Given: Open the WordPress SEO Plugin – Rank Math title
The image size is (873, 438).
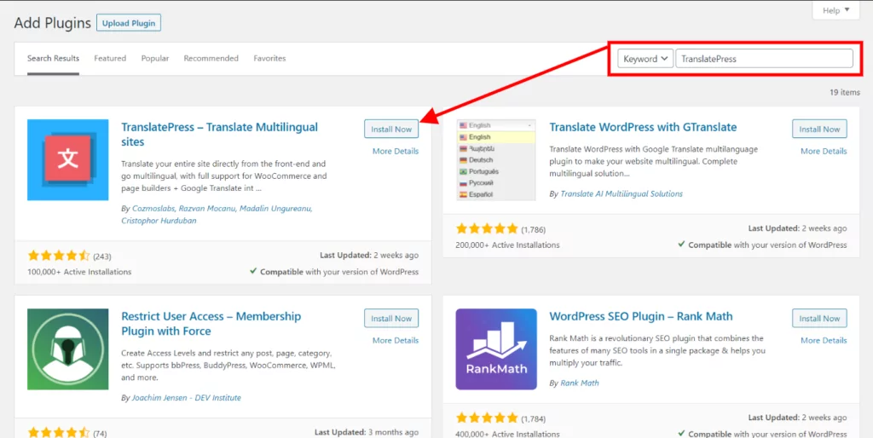Looking at the screenshot, I should 641,316.
